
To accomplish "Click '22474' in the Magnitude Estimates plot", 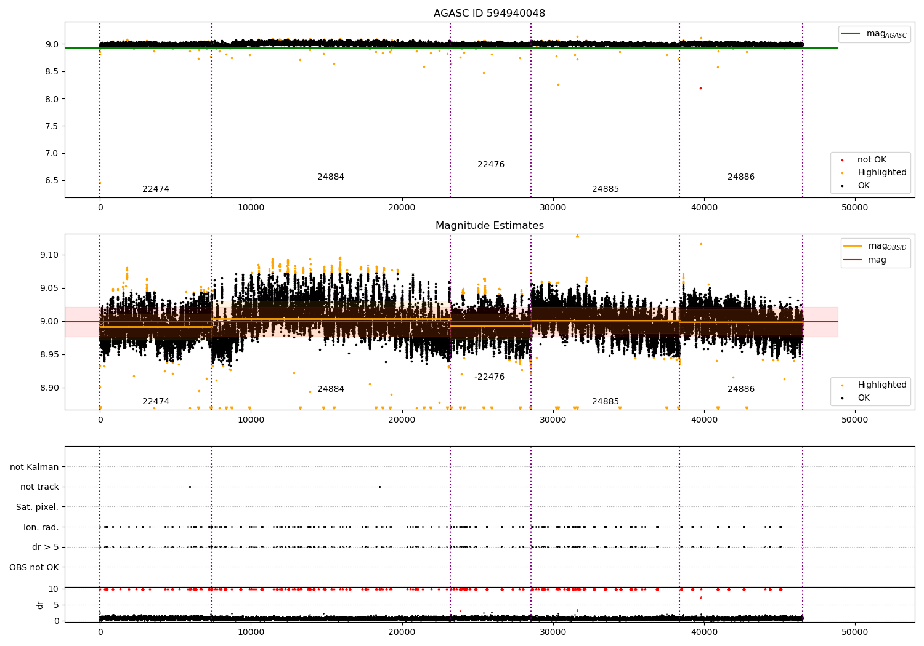I will tap(156, 402).
